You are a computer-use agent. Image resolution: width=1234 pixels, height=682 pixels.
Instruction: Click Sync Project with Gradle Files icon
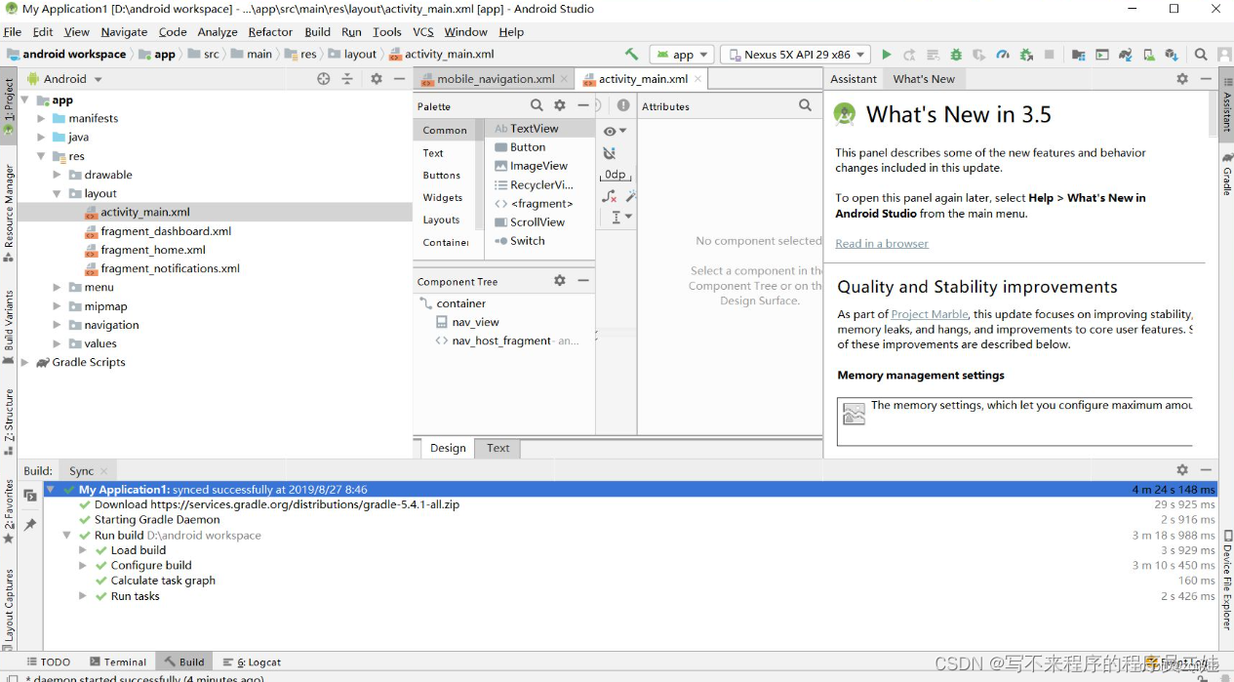[1126, 55]
